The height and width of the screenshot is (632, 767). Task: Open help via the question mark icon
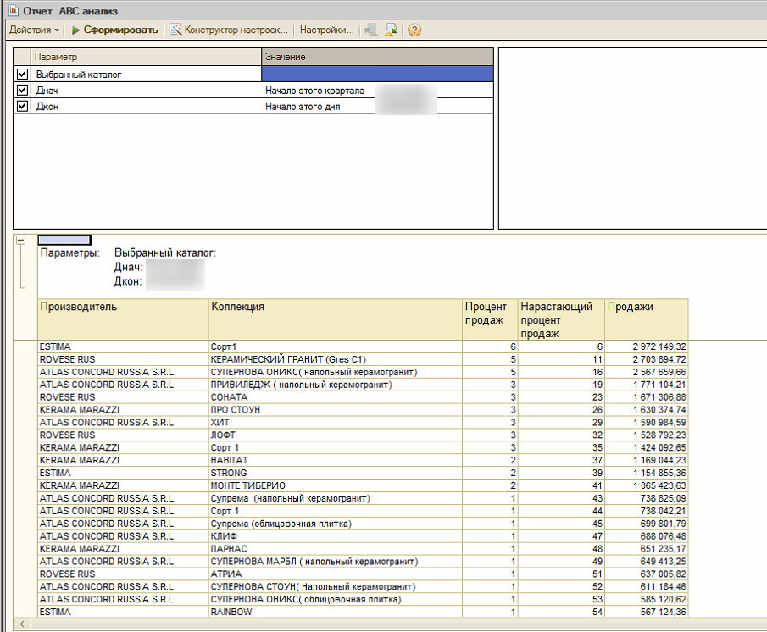pyautogui.click(x=414, y=30)
